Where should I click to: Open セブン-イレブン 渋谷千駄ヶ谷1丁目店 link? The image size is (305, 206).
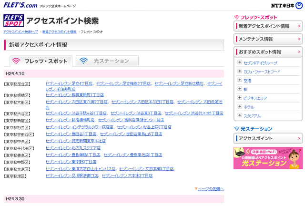(x=76, y=113)
